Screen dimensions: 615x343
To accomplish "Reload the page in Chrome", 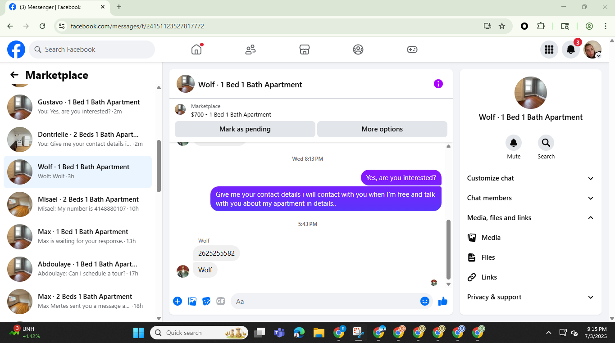I will (42, 26).
